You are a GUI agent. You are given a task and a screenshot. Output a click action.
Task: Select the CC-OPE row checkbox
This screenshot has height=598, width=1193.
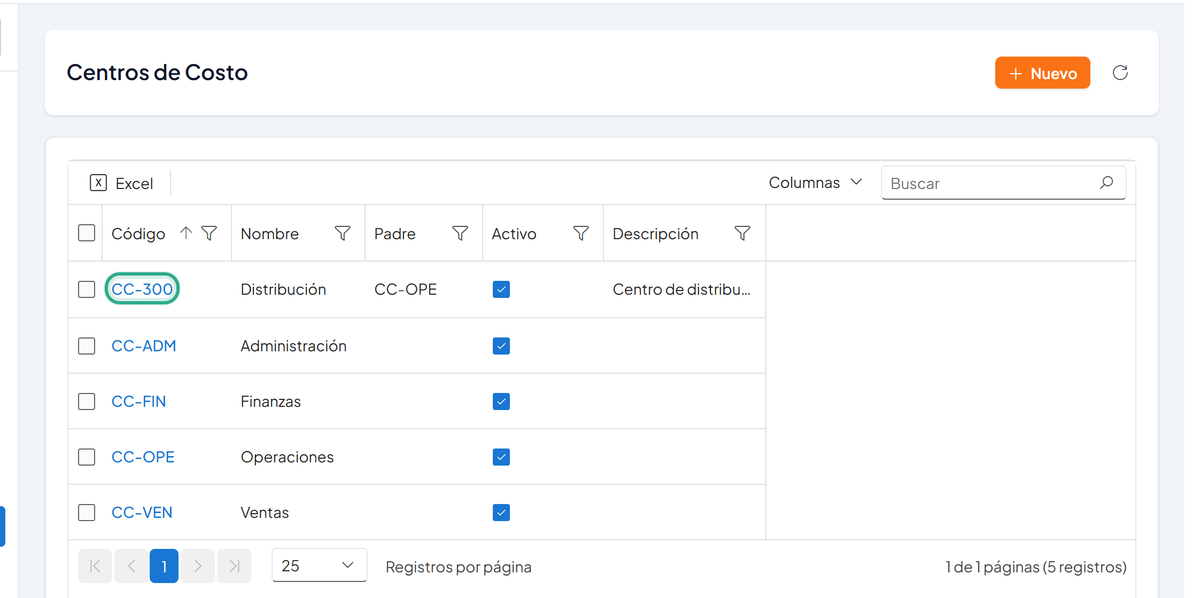coord(87,457)
